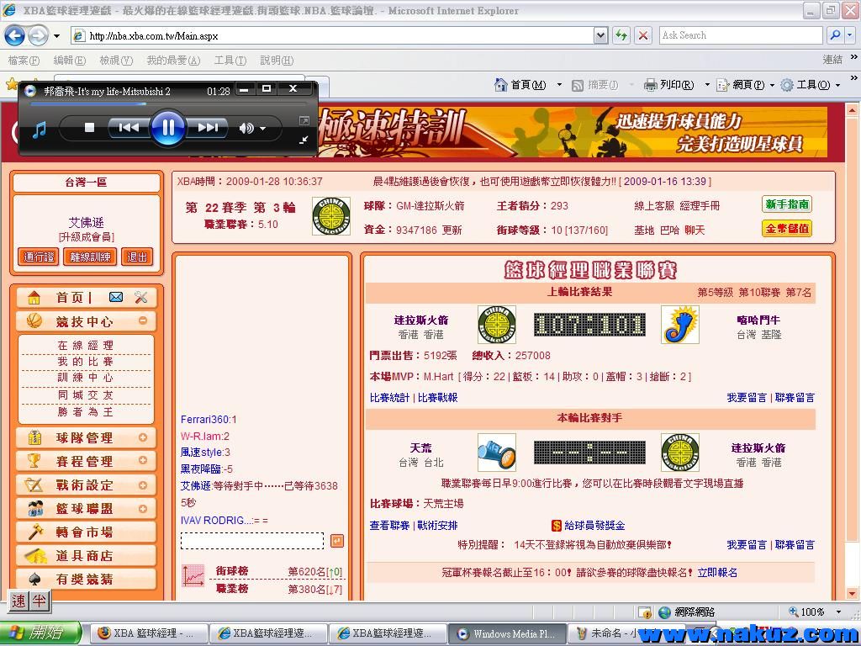Viewport: 861px width, 646px height.
Task: Click the 離線訓練 button
Action: (x=90, y=257)
